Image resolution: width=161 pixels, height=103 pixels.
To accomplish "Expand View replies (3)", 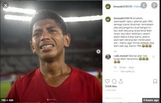I will (127, 71).
